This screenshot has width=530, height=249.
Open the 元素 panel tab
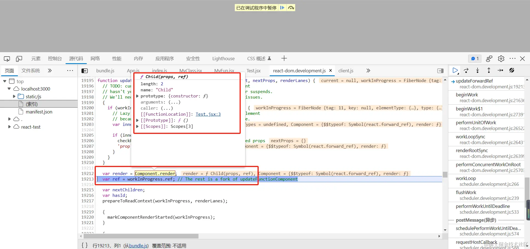point(36,59)
